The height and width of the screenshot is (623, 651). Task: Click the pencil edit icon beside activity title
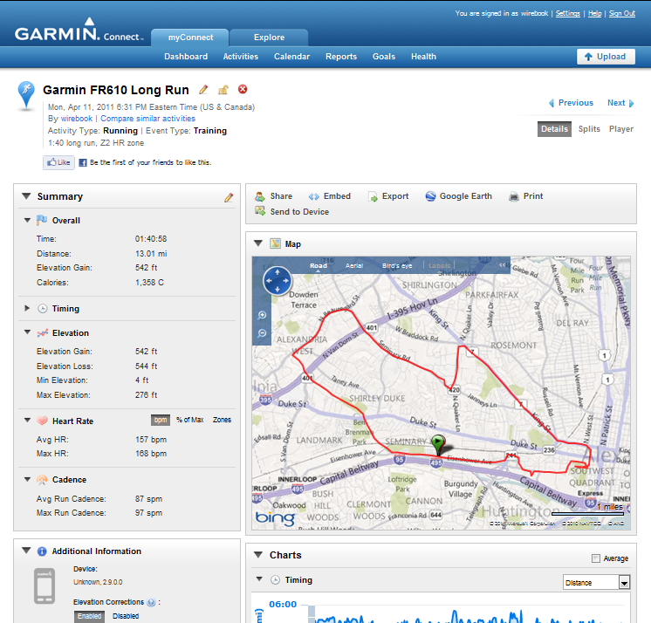point(203,90)
